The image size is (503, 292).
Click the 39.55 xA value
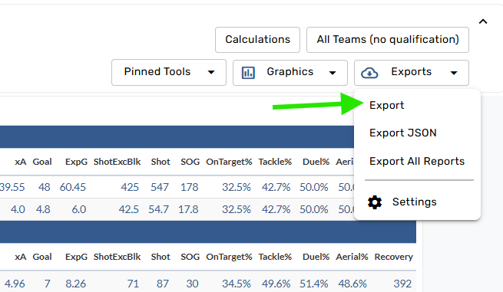12,187
